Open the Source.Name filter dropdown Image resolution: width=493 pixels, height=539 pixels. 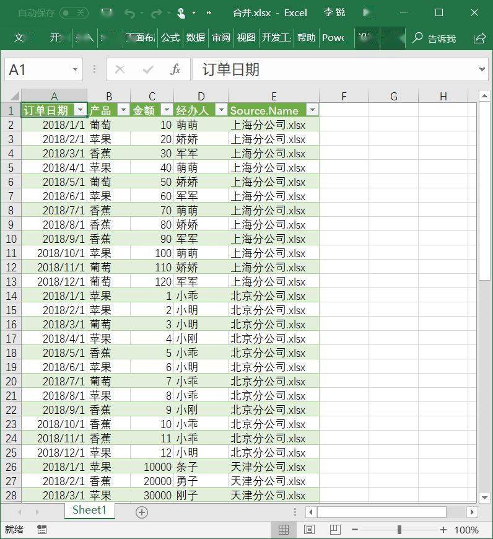click(312, 110)
